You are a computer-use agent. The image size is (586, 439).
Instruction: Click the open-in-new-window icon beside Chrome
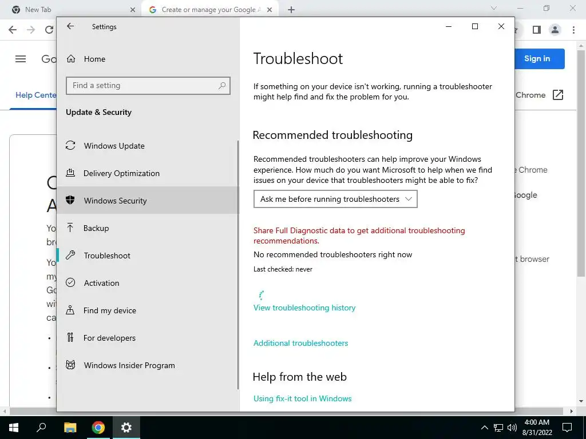tap(557, 95)
